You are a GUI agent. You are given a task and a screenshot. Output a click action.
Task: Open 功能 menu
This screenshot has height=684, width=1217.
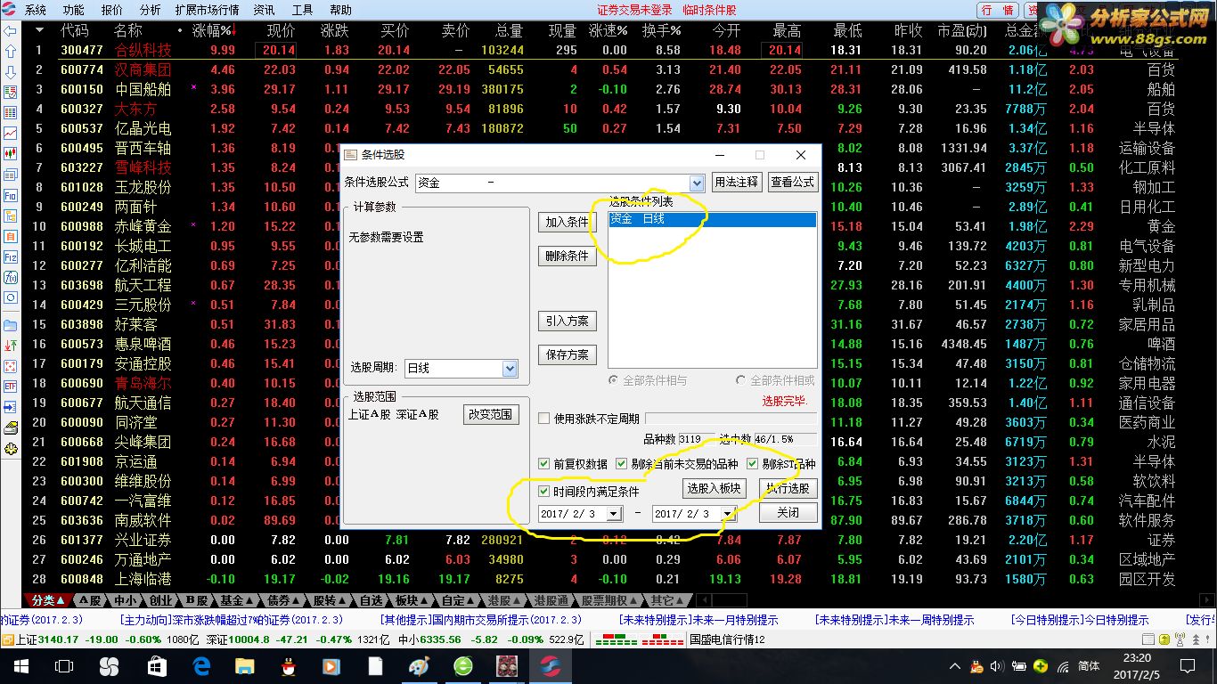click(74, 10)
